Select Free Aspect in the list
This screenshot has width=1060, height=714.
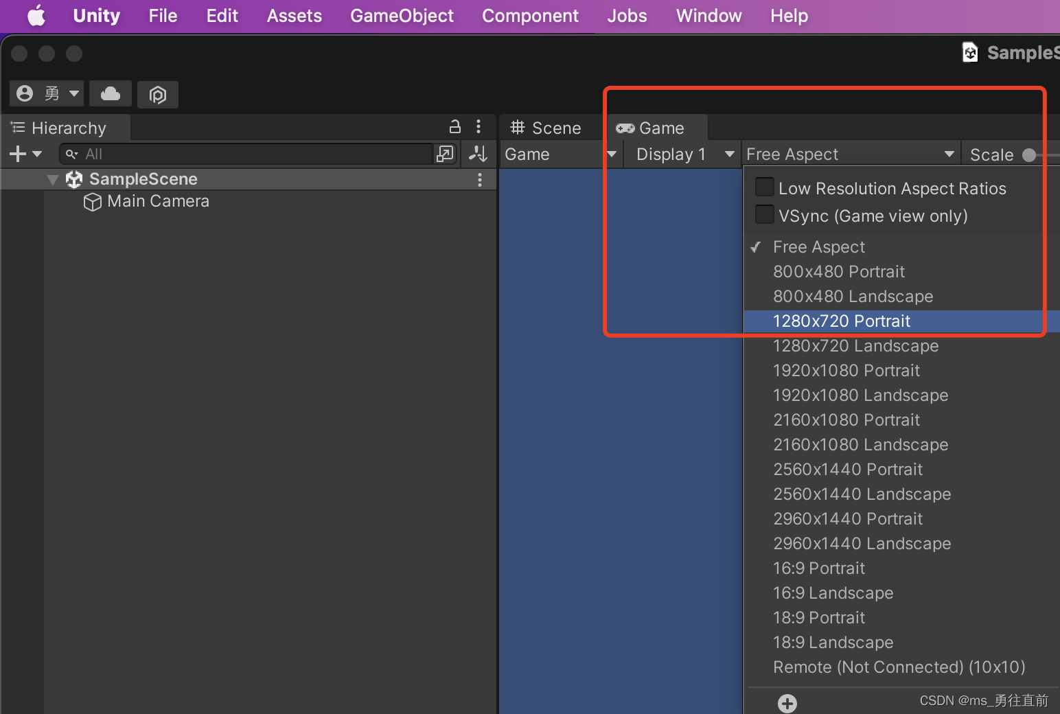901,246
